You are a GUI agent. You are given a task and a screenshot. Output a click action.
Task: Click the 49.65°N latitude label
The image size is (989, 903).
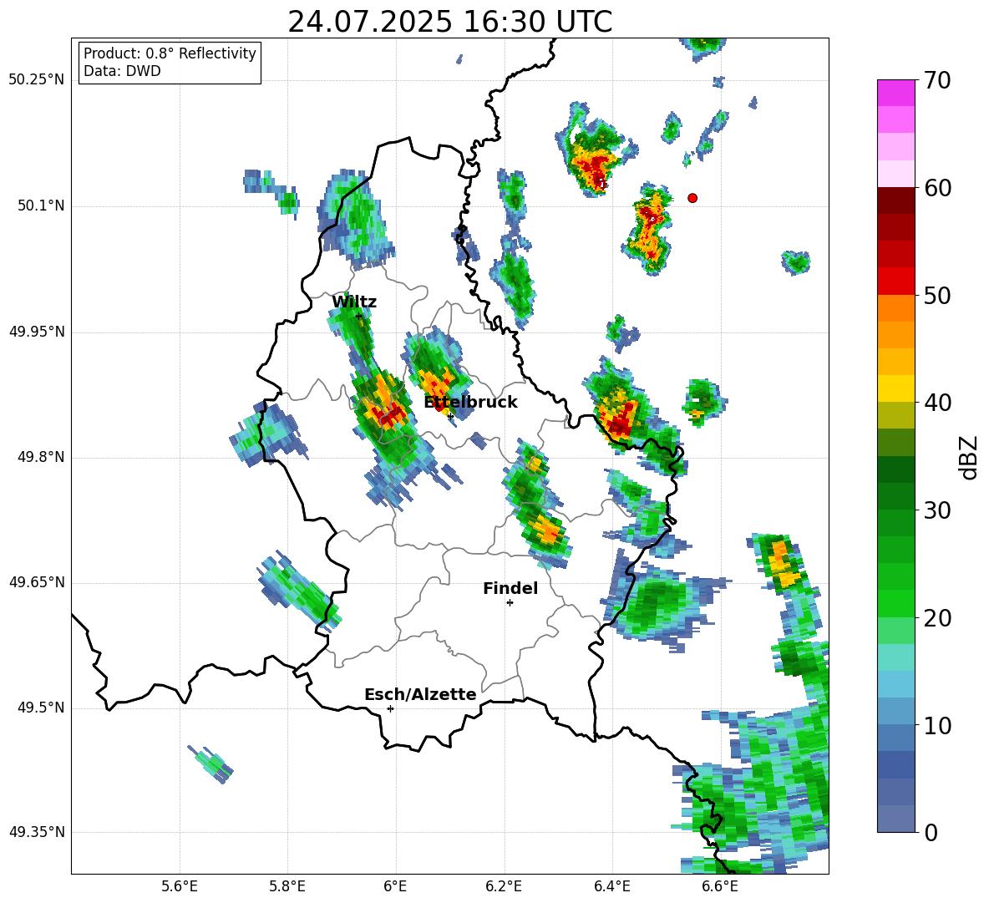click(x=37, y=582)
